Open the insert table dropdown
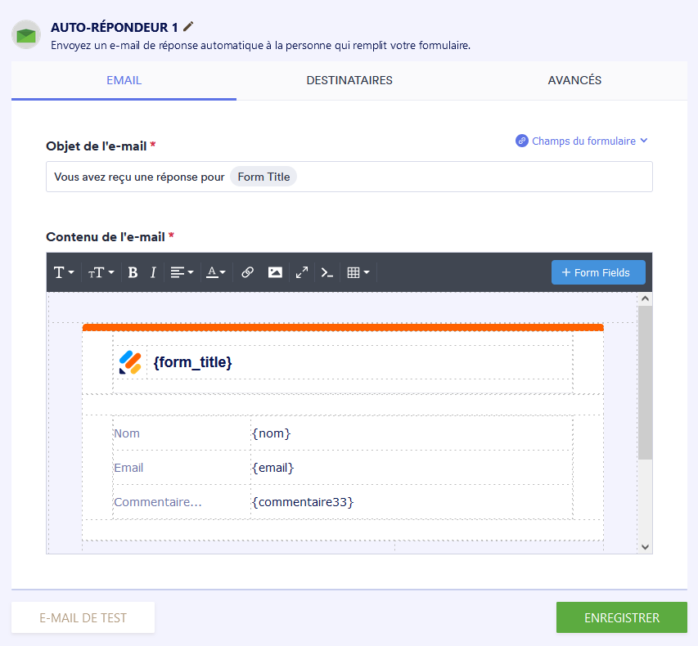 click(x=358, y=272)
